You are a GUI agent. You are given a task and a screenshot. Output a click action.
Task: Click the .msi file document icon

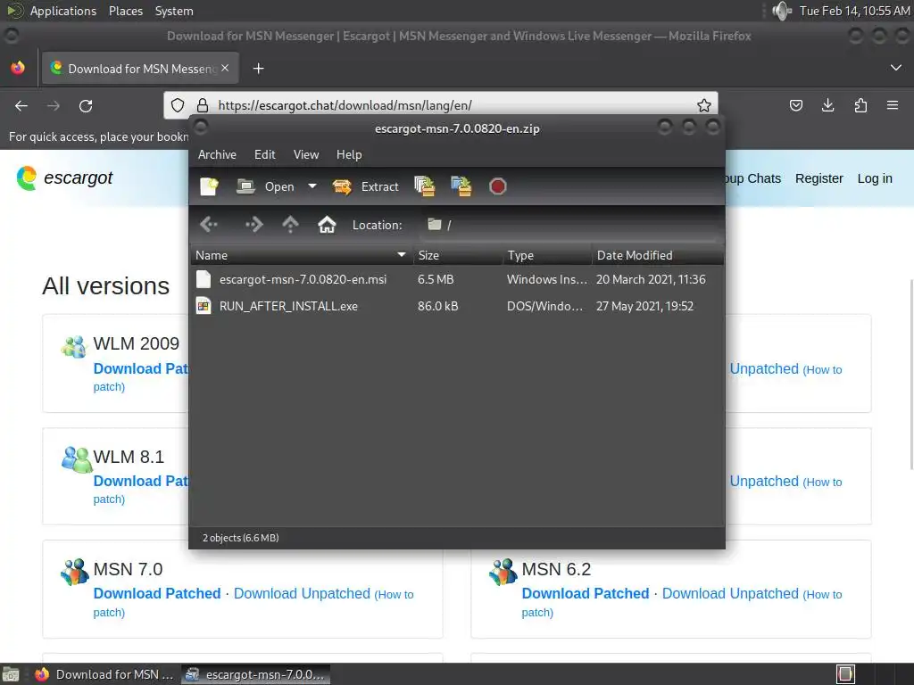[204, 279]
